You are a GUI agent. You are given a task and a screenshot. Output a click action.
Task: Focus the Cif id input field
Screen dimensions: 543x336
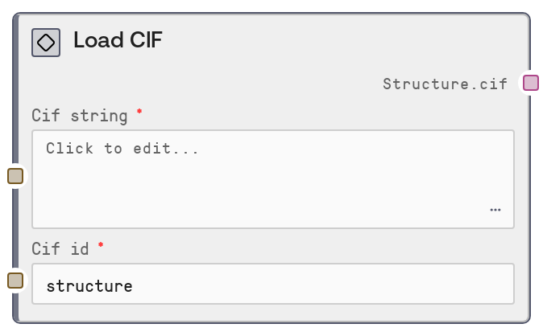(272, 285)
